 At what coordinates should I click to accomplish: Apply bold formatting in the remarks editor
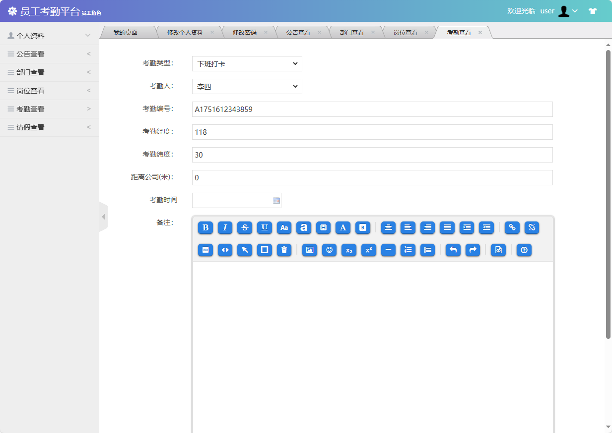205,228
